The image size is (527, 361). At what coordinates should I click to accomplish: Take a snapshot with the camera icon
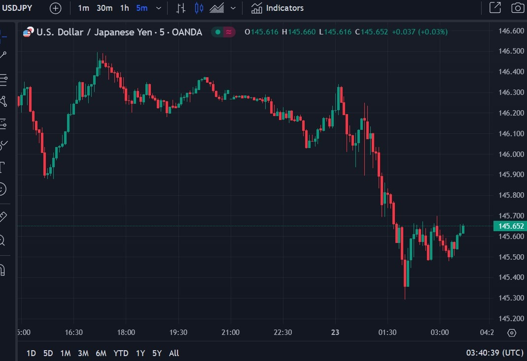[x=518, y=8]
